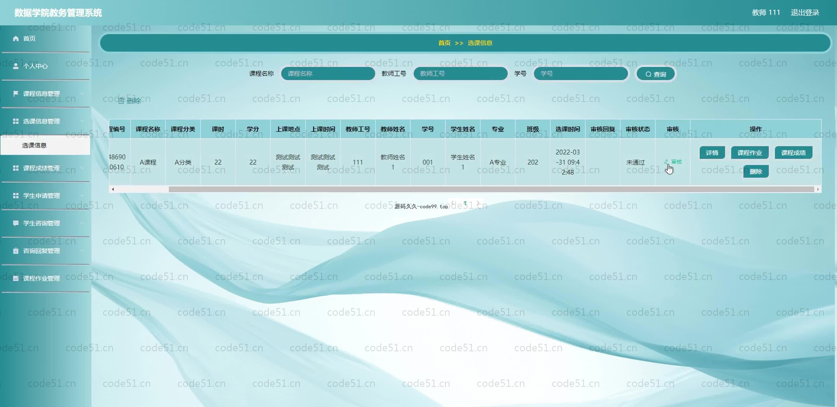
Task: Click the 课程名称 input field
Action: (x=328, y=73)
